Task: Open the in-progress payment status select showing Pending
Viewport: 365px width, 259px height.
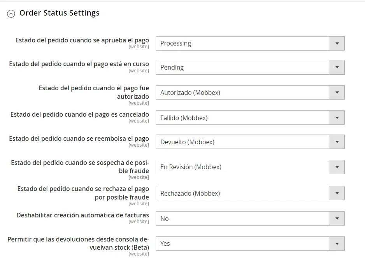Action: coord(250,67)
